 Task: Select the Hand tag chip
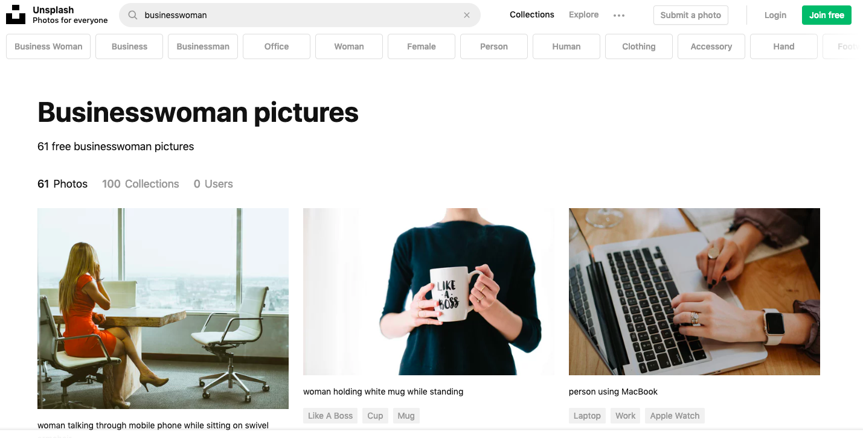point(784,46)
